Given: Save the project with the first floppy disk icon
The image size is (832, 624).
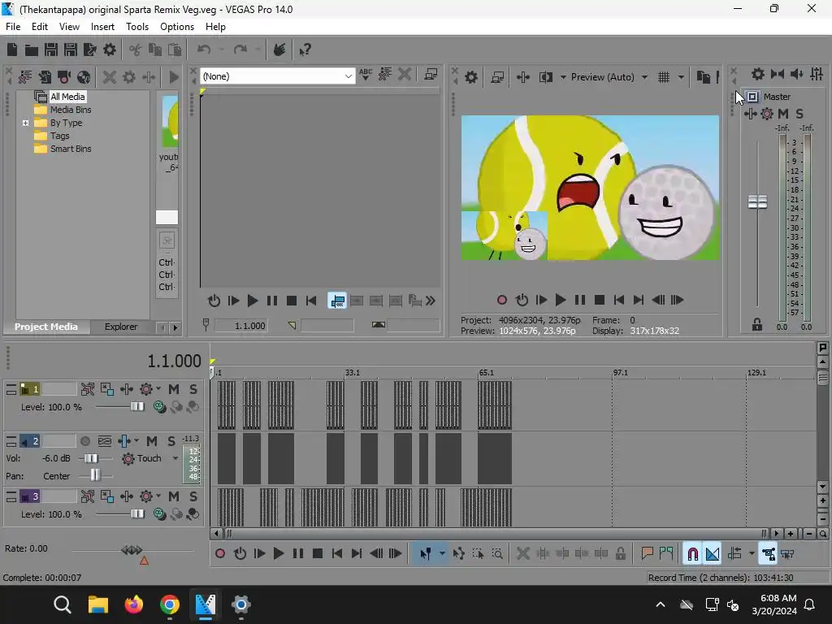Looking at the screenshot, I should 51,50.
